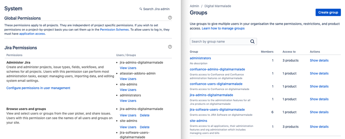This screenshot has width=345, height=139.
Task: View Users for Administer Jira site-admins
Action: (x=128, y=90)
